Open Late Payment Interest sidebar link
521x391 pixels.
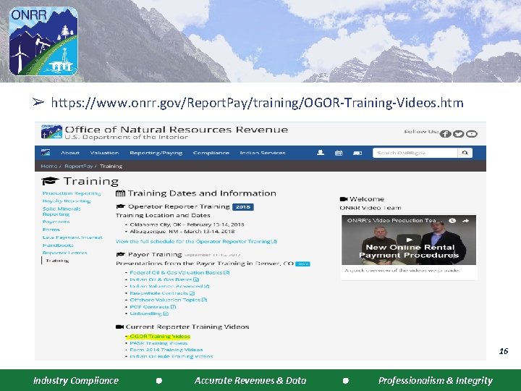point(72,237)
